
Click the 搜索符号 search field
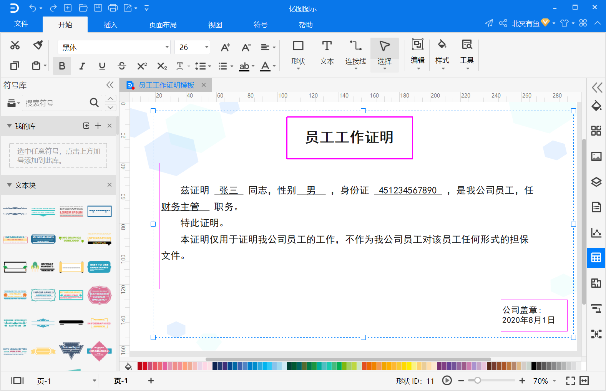pos(56,103)
